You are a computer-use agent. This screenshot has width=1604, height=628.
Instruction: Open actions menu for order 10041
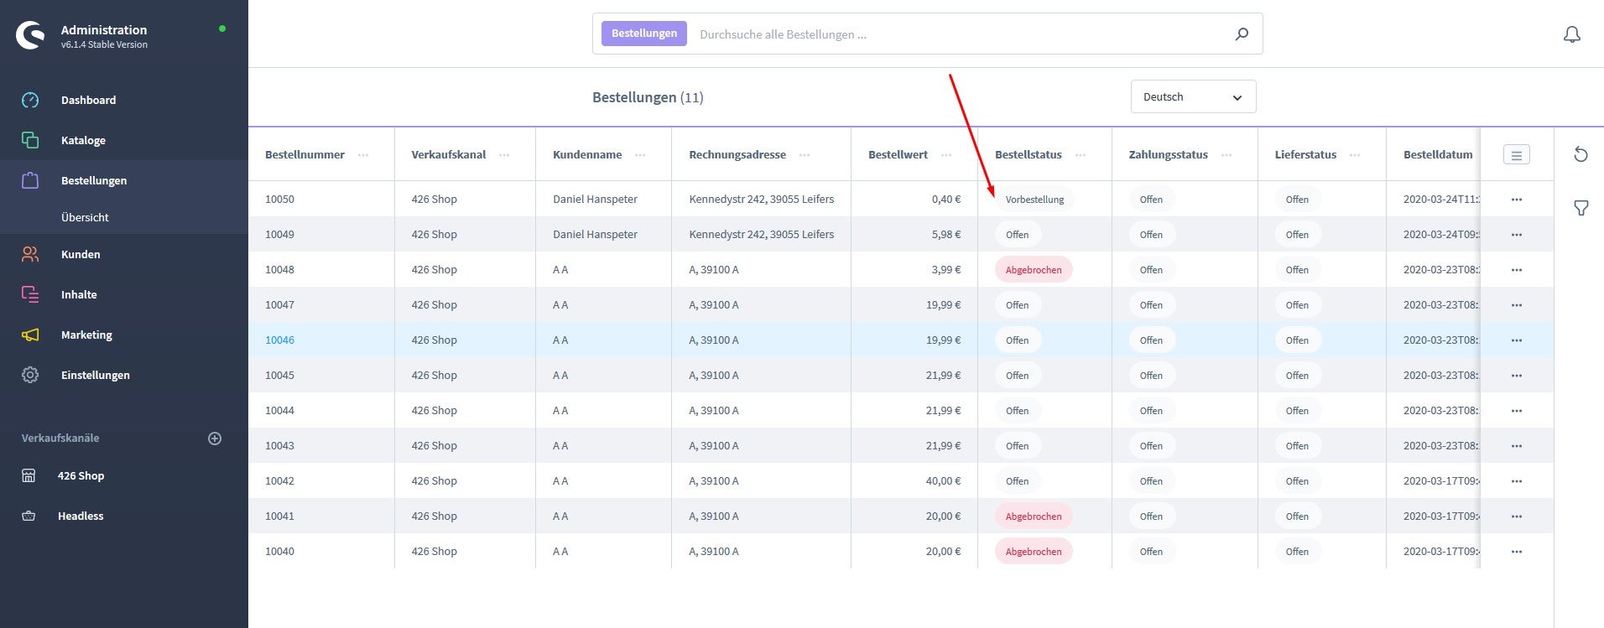[1516, 516]
